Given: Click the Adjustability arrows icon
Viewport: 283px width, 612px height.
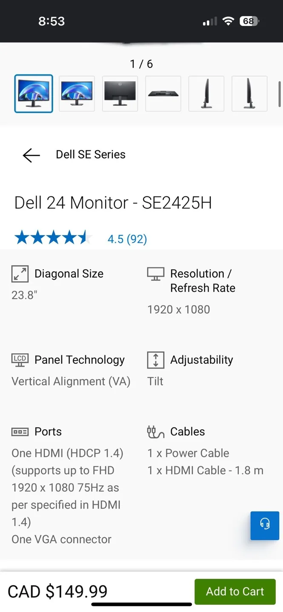Looking at the screenshot, I should pyautogui.click(x=155, y=360).
